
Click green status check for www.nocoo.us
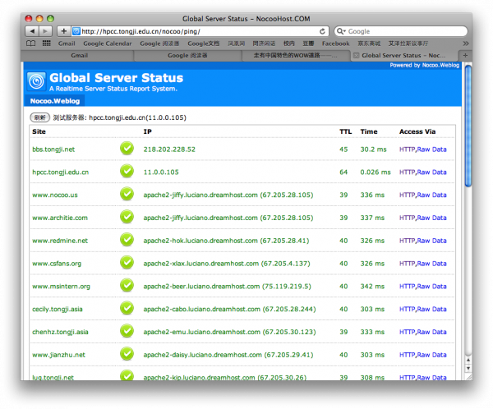point(127,194)
